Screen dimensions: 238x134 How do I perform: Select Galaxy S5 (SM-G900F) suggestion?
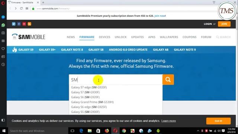pyautogui.click(x=116, y=112)
